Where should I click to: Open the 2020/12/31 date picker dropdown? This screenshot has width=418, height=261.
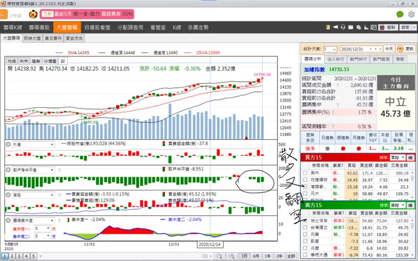[x=371, y=49]
